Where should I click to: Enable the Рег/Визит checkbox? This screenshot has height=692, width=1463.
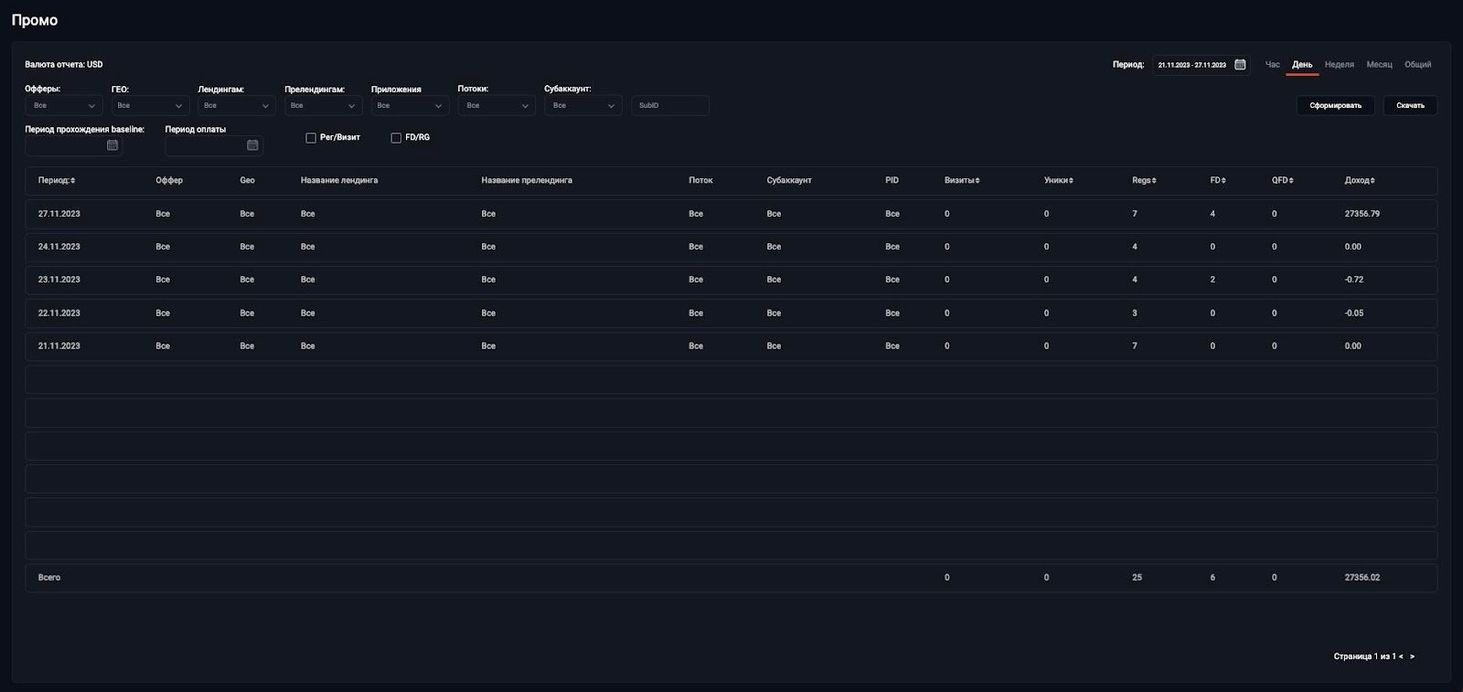311,138
